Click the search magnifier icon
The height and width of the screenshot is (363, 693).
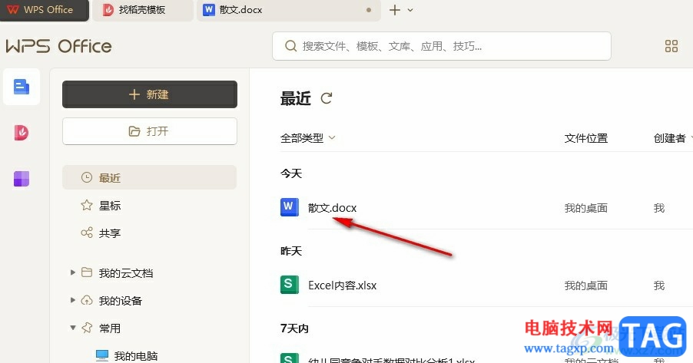[x=290, y=46]
